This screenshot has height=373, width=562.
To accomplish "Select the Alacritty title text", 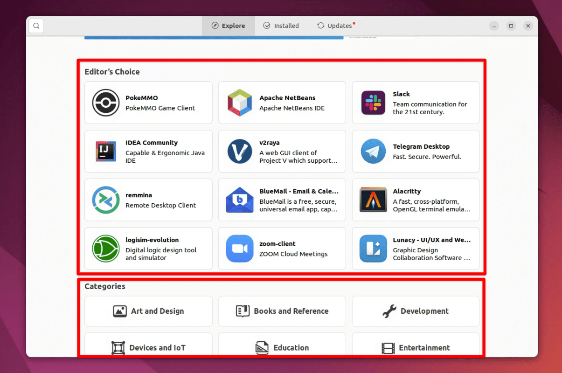I will click(407, 191).
